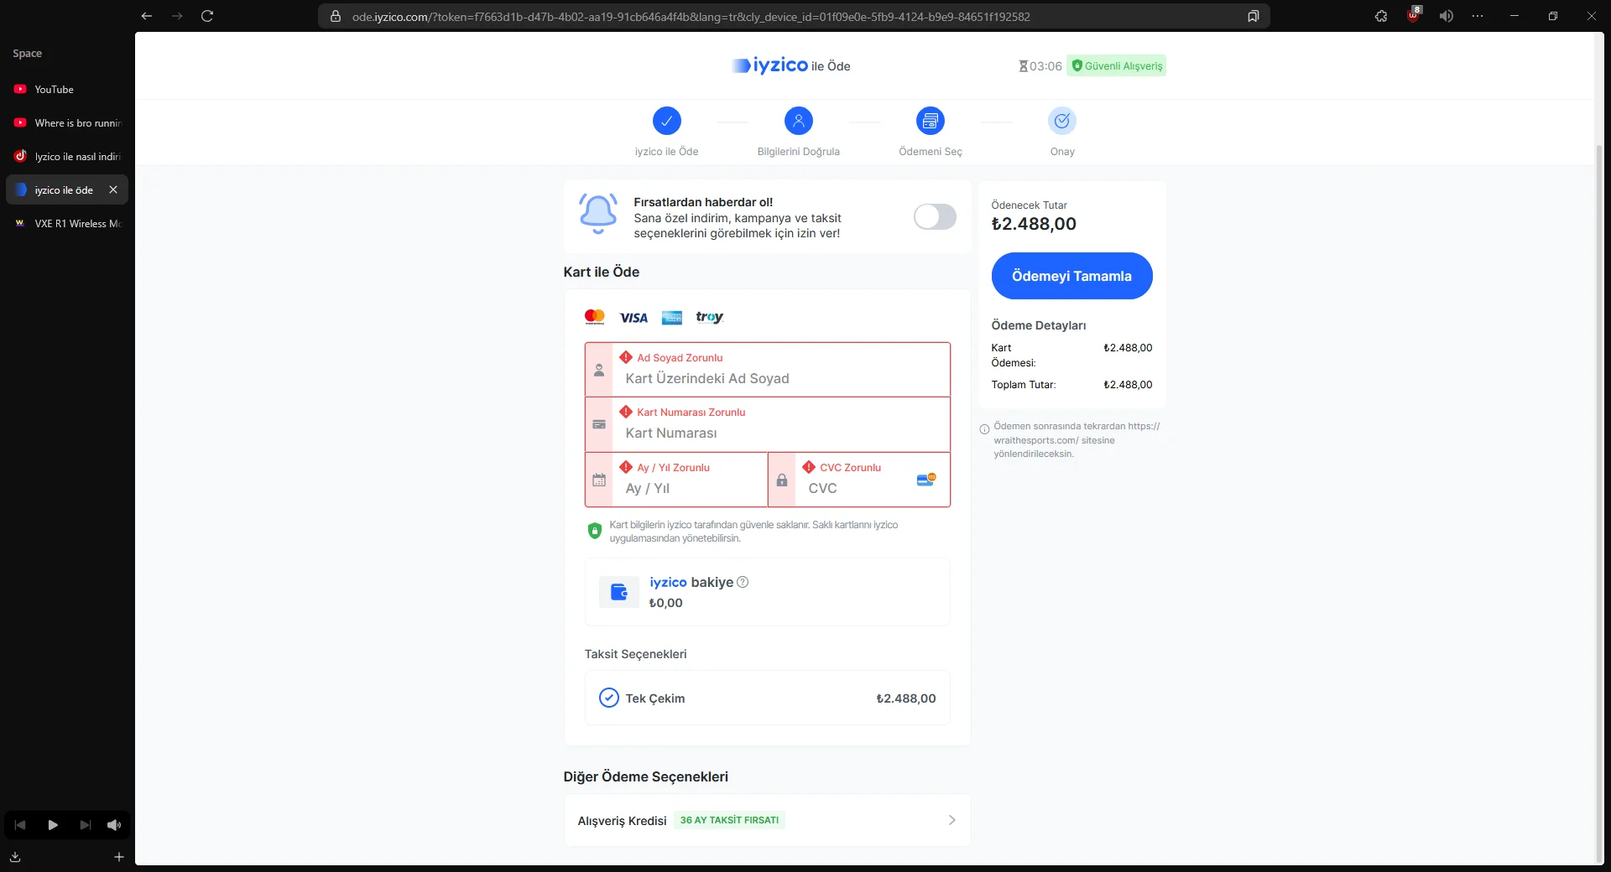Switch to the Iyzico ile nasıl indiri tab
The image size is (1611, 872).
click(67, 156)
